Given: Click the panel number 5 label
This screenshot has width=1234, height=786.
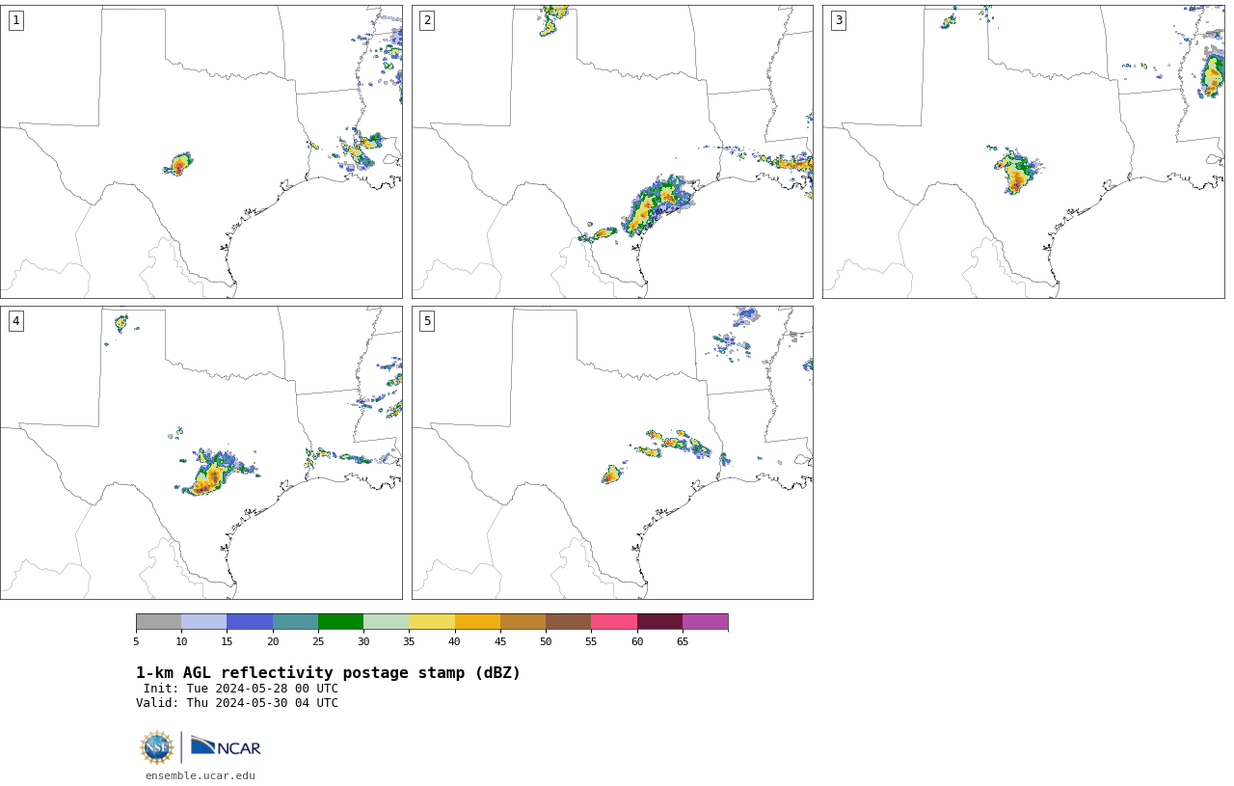Looking at the screenshot, I should click(427, 321).
